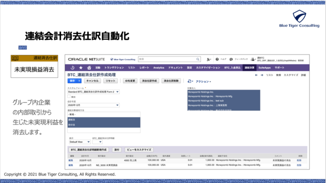The width and height of the screenshot is (326, 183).
Task: Open the サポート menu
Action: pos(279,67)
